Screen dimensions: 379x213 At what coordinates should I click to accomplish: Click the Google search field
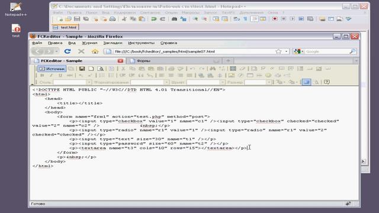point(326,51)
